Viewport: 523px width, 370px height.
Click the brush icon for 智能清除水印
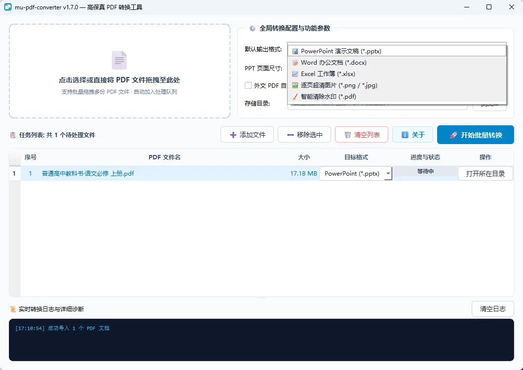click(295, 97)
